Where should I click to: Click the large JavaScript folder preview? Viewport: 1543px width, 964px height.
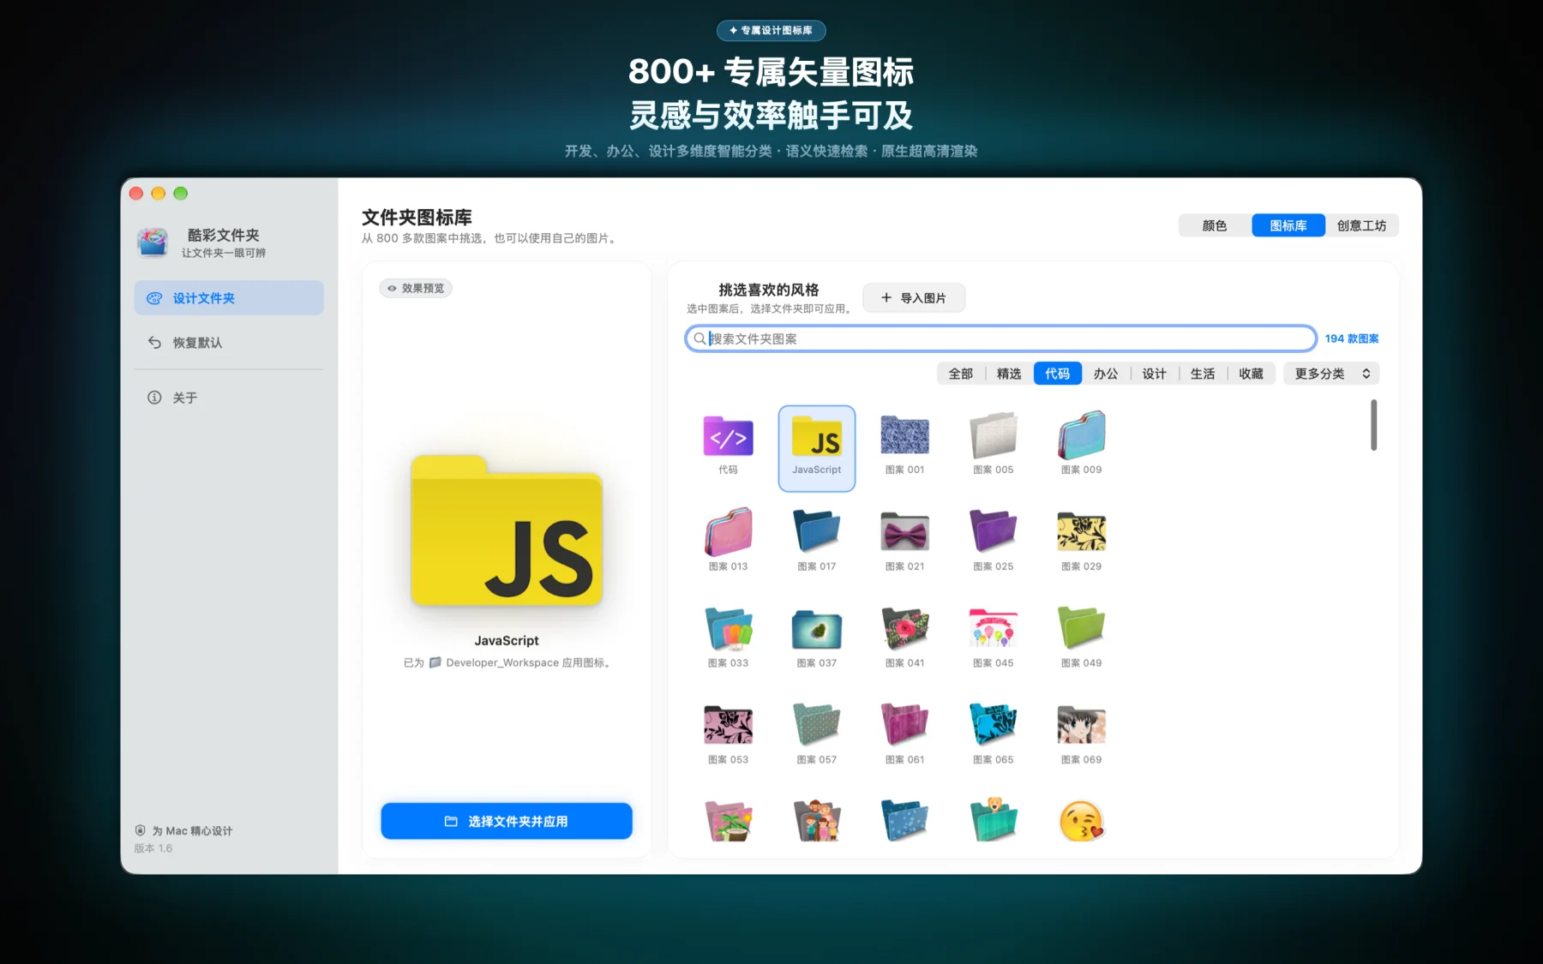click(x=507, y=530)
